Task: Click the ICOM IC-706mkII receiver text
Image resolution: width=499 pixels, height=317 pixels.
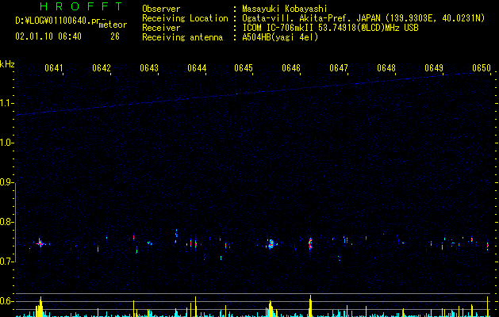Action: coord(330,28)
